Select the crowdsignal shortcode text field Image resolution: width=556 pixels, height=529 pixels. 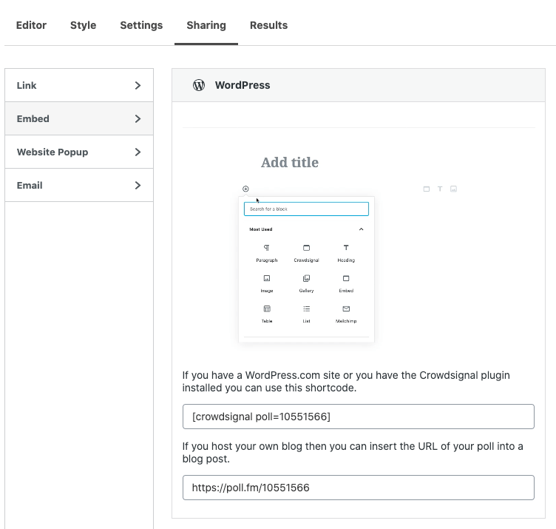pos(358,417)
